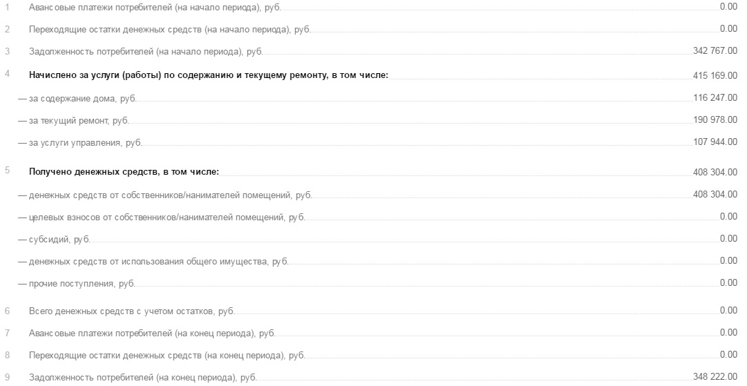Click 'Всего денежных средств с учетом остатков'
Screen dimensions: 747x386
click(131, 311)
